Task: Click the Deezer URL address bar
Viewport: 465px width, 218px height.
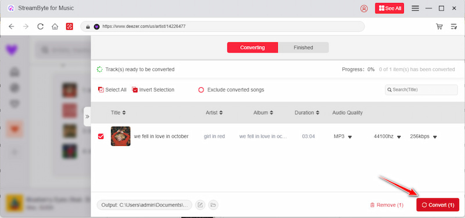Action: (x=223, y=26)
